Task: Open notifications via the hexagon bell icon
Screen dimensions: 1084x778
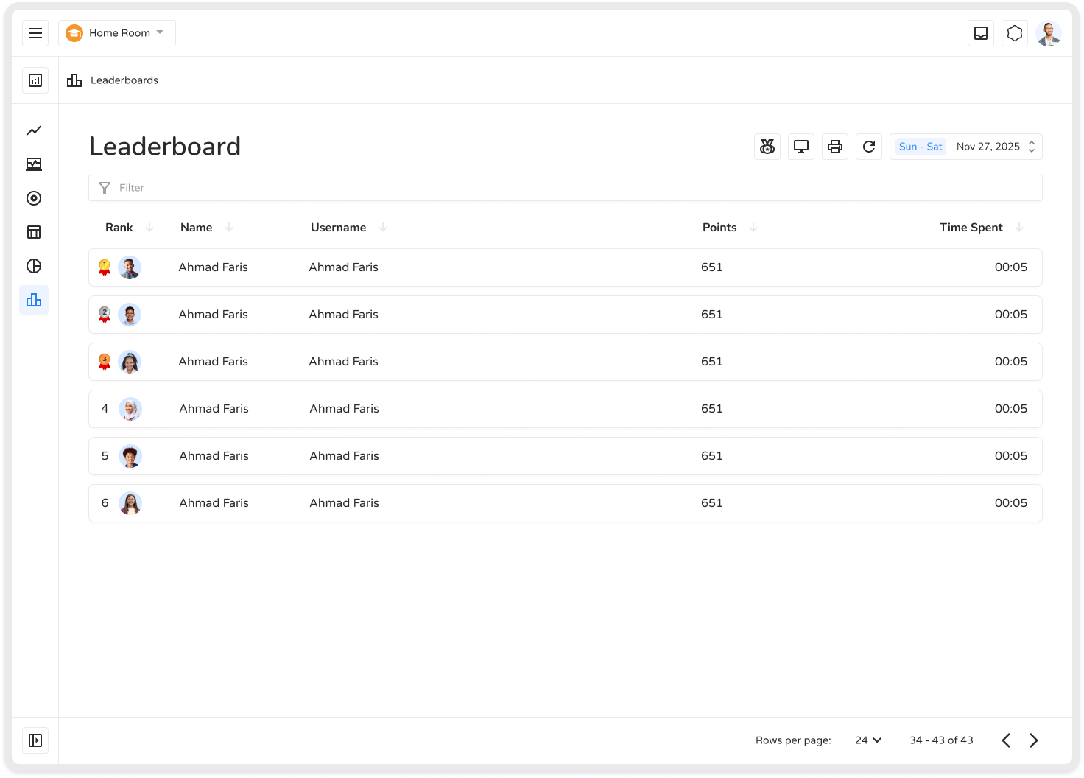Action: (1014, 33)
